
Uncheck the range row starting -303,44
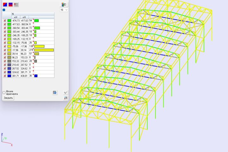pos(5,32)
